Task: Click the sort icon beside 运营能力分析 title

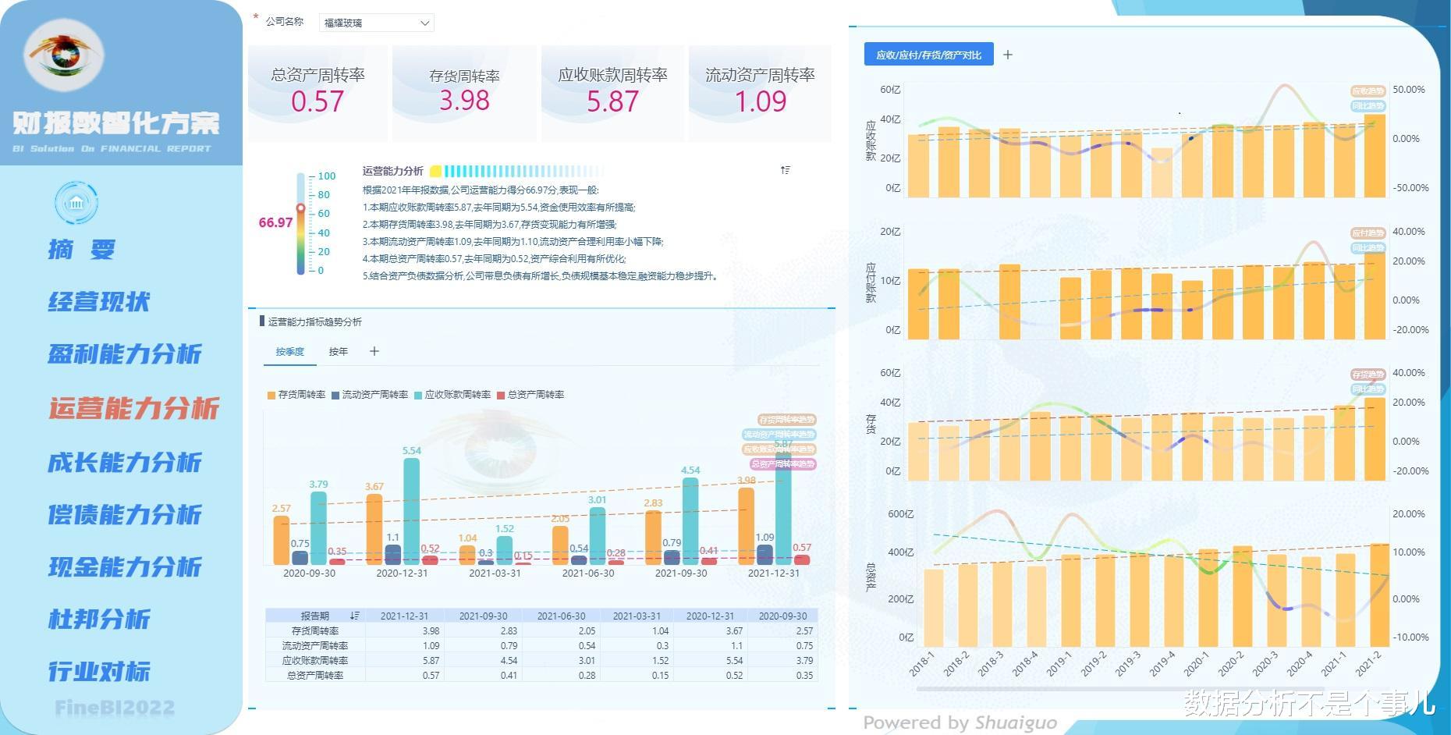Action: pos(786,170)
